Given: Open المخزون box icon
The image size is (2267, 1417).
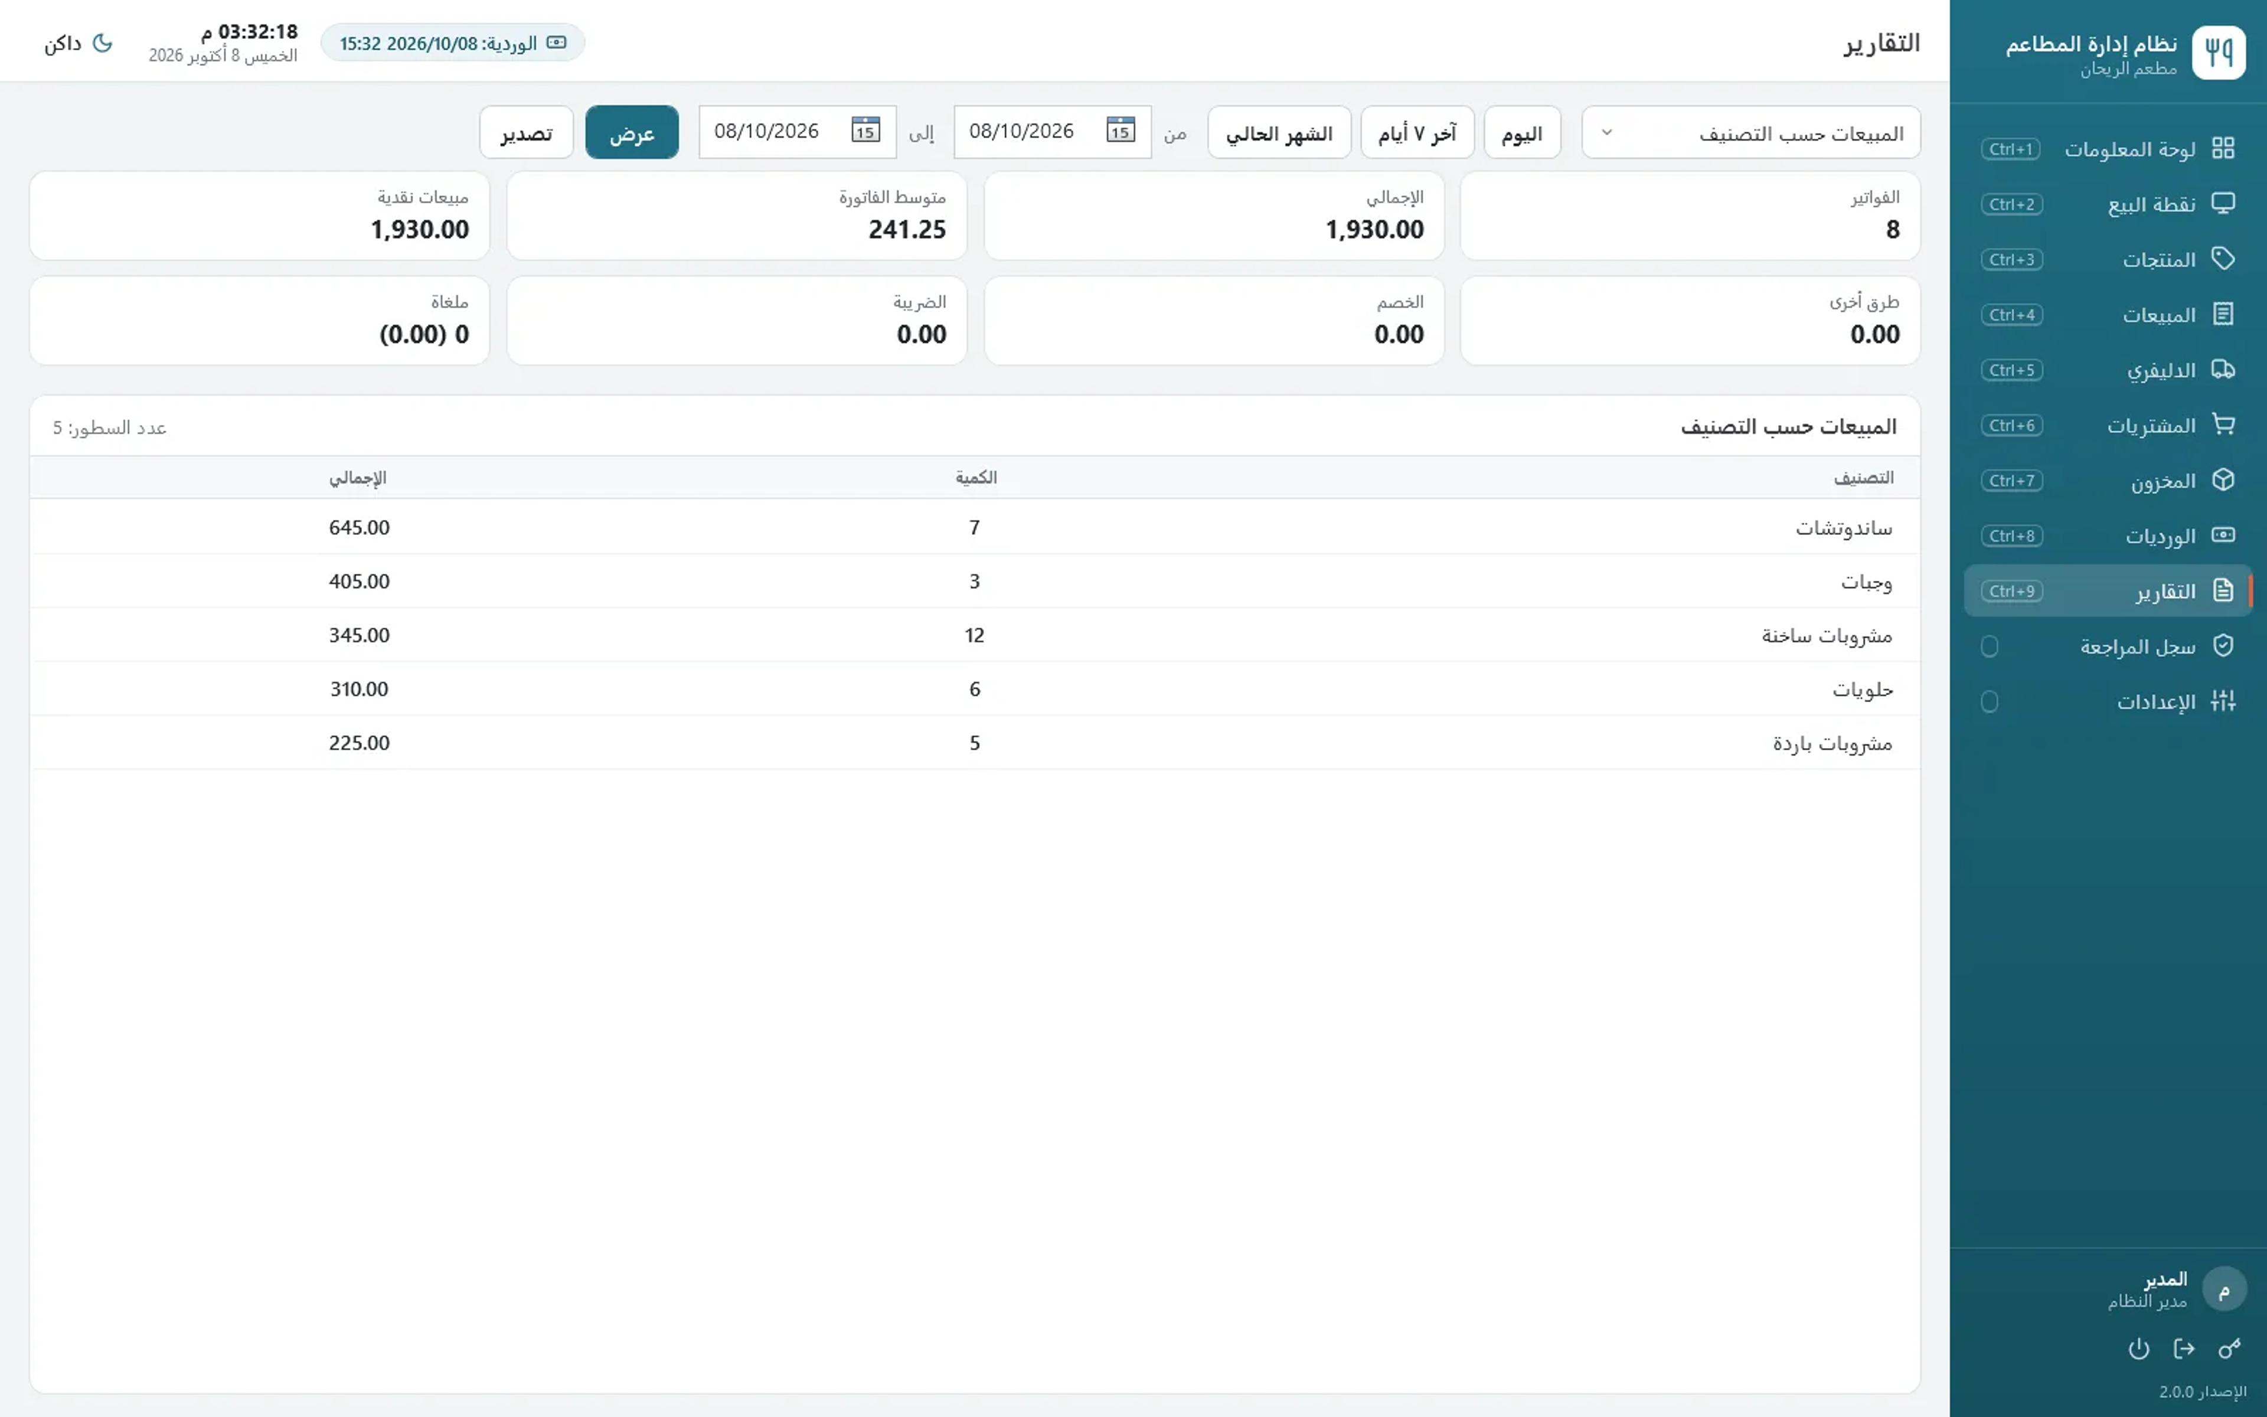Looking at the screenshot, I should (2223, 480).
